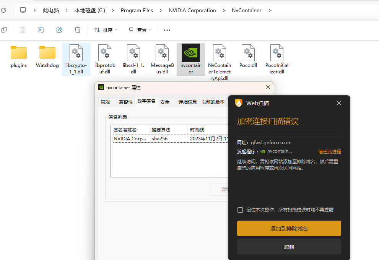Navigate to 本地磁盘 (C:) breadcrumb

[x=89, y=10]
